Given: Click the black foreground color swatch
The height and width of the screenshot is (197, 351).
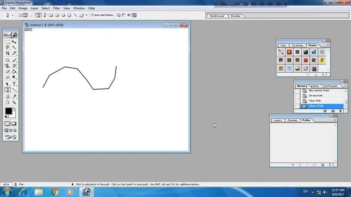Looking at the screenshot, I should tap(8, 111).
